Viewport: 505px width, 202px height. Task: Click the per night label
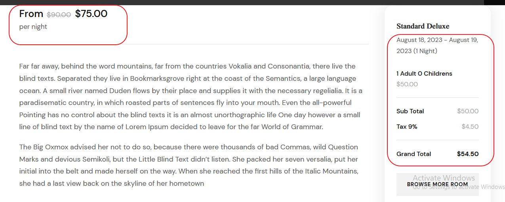click(33, 27)
